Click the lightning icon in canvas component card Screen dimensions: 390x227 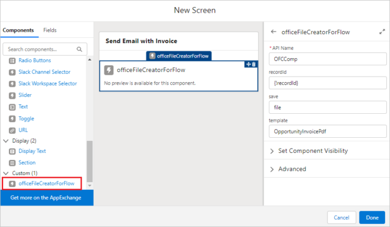109,70
